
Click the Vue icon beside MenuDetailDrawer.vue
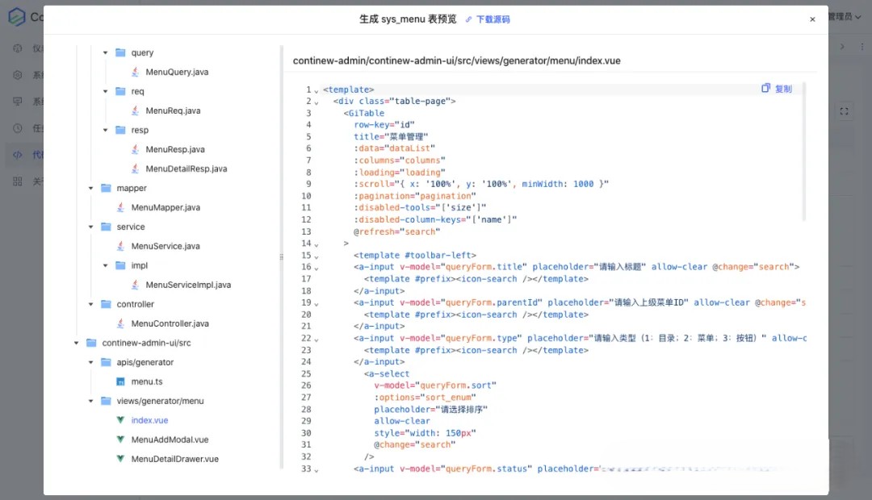coord(121,459)
